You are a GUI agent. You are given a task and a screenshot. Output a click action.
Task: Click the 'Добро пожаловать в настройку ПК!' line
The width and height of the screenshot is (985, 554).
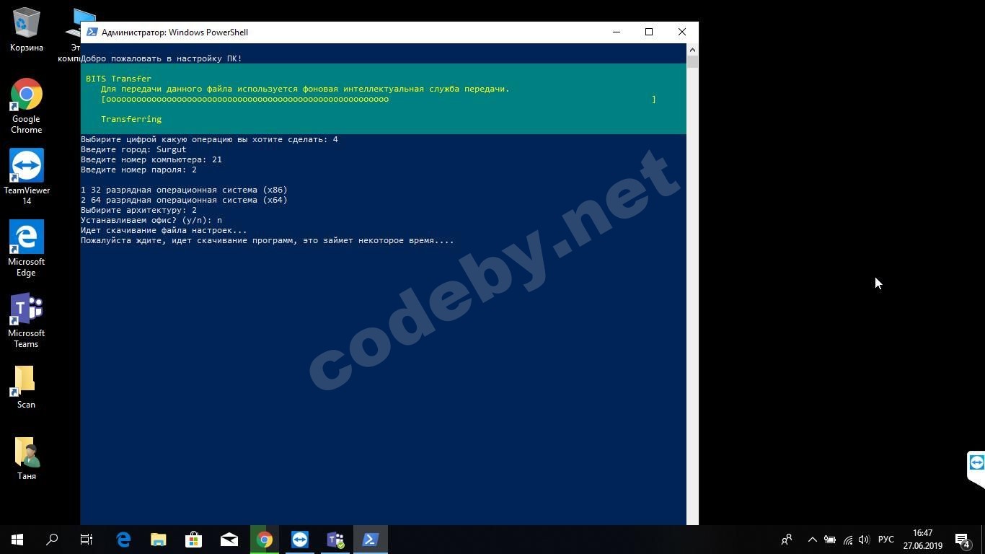click(162, 58)
